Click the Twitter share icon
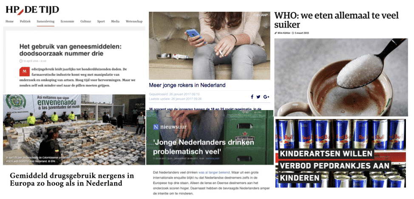The image size is (414, 199). tap(258, 97)
